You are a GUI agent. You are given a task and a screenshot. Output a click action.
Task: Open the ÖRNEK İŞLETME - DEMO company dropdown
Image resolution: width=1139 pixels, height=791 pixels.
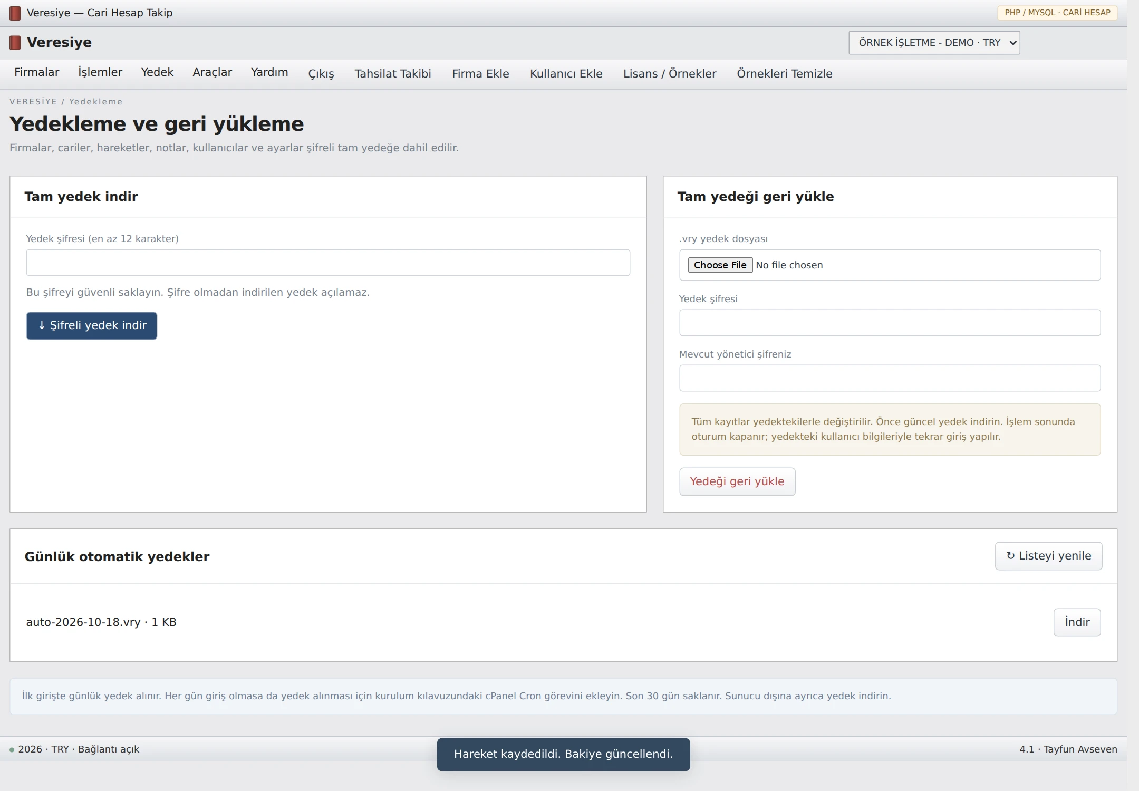pyautogui.click(x=934, y=43)
